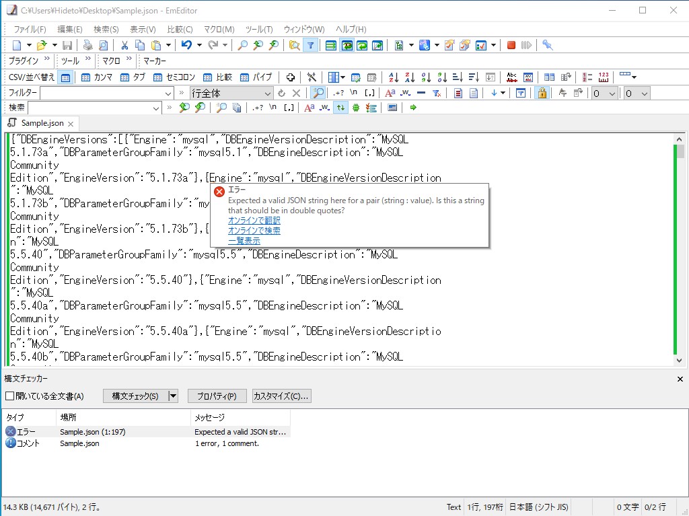
Task: Click the Print icon
Action: [88, 45]
